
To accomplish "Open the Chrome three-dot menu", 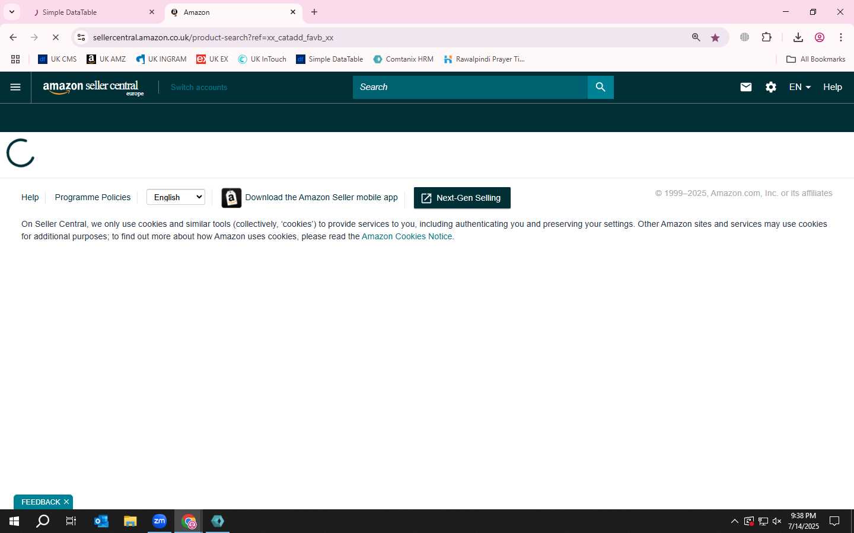I will pos(841,37).
